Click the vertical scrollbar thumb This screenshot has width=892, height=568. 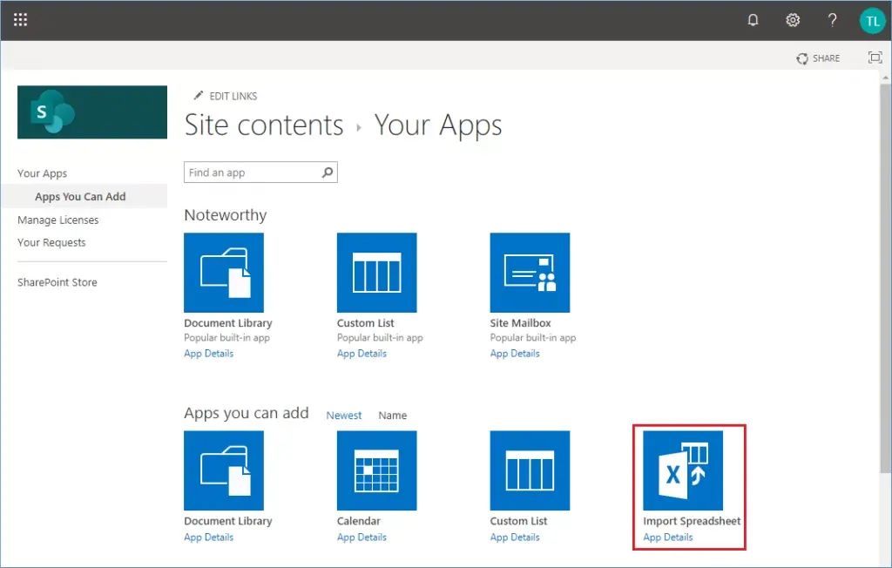885,278
